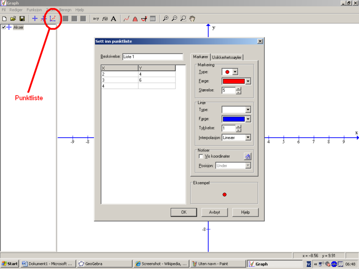The height and width of the screenshot is (269, 359).
Task: Open the line Type dropdown
Action: tap(236, 109)
